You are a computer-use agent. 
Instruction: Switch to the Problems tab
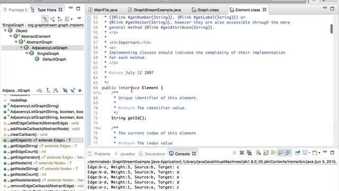coord(100,154)
